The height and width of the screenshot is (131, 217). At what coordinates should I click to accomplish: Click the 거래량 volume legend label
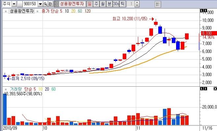click(15, 89)
